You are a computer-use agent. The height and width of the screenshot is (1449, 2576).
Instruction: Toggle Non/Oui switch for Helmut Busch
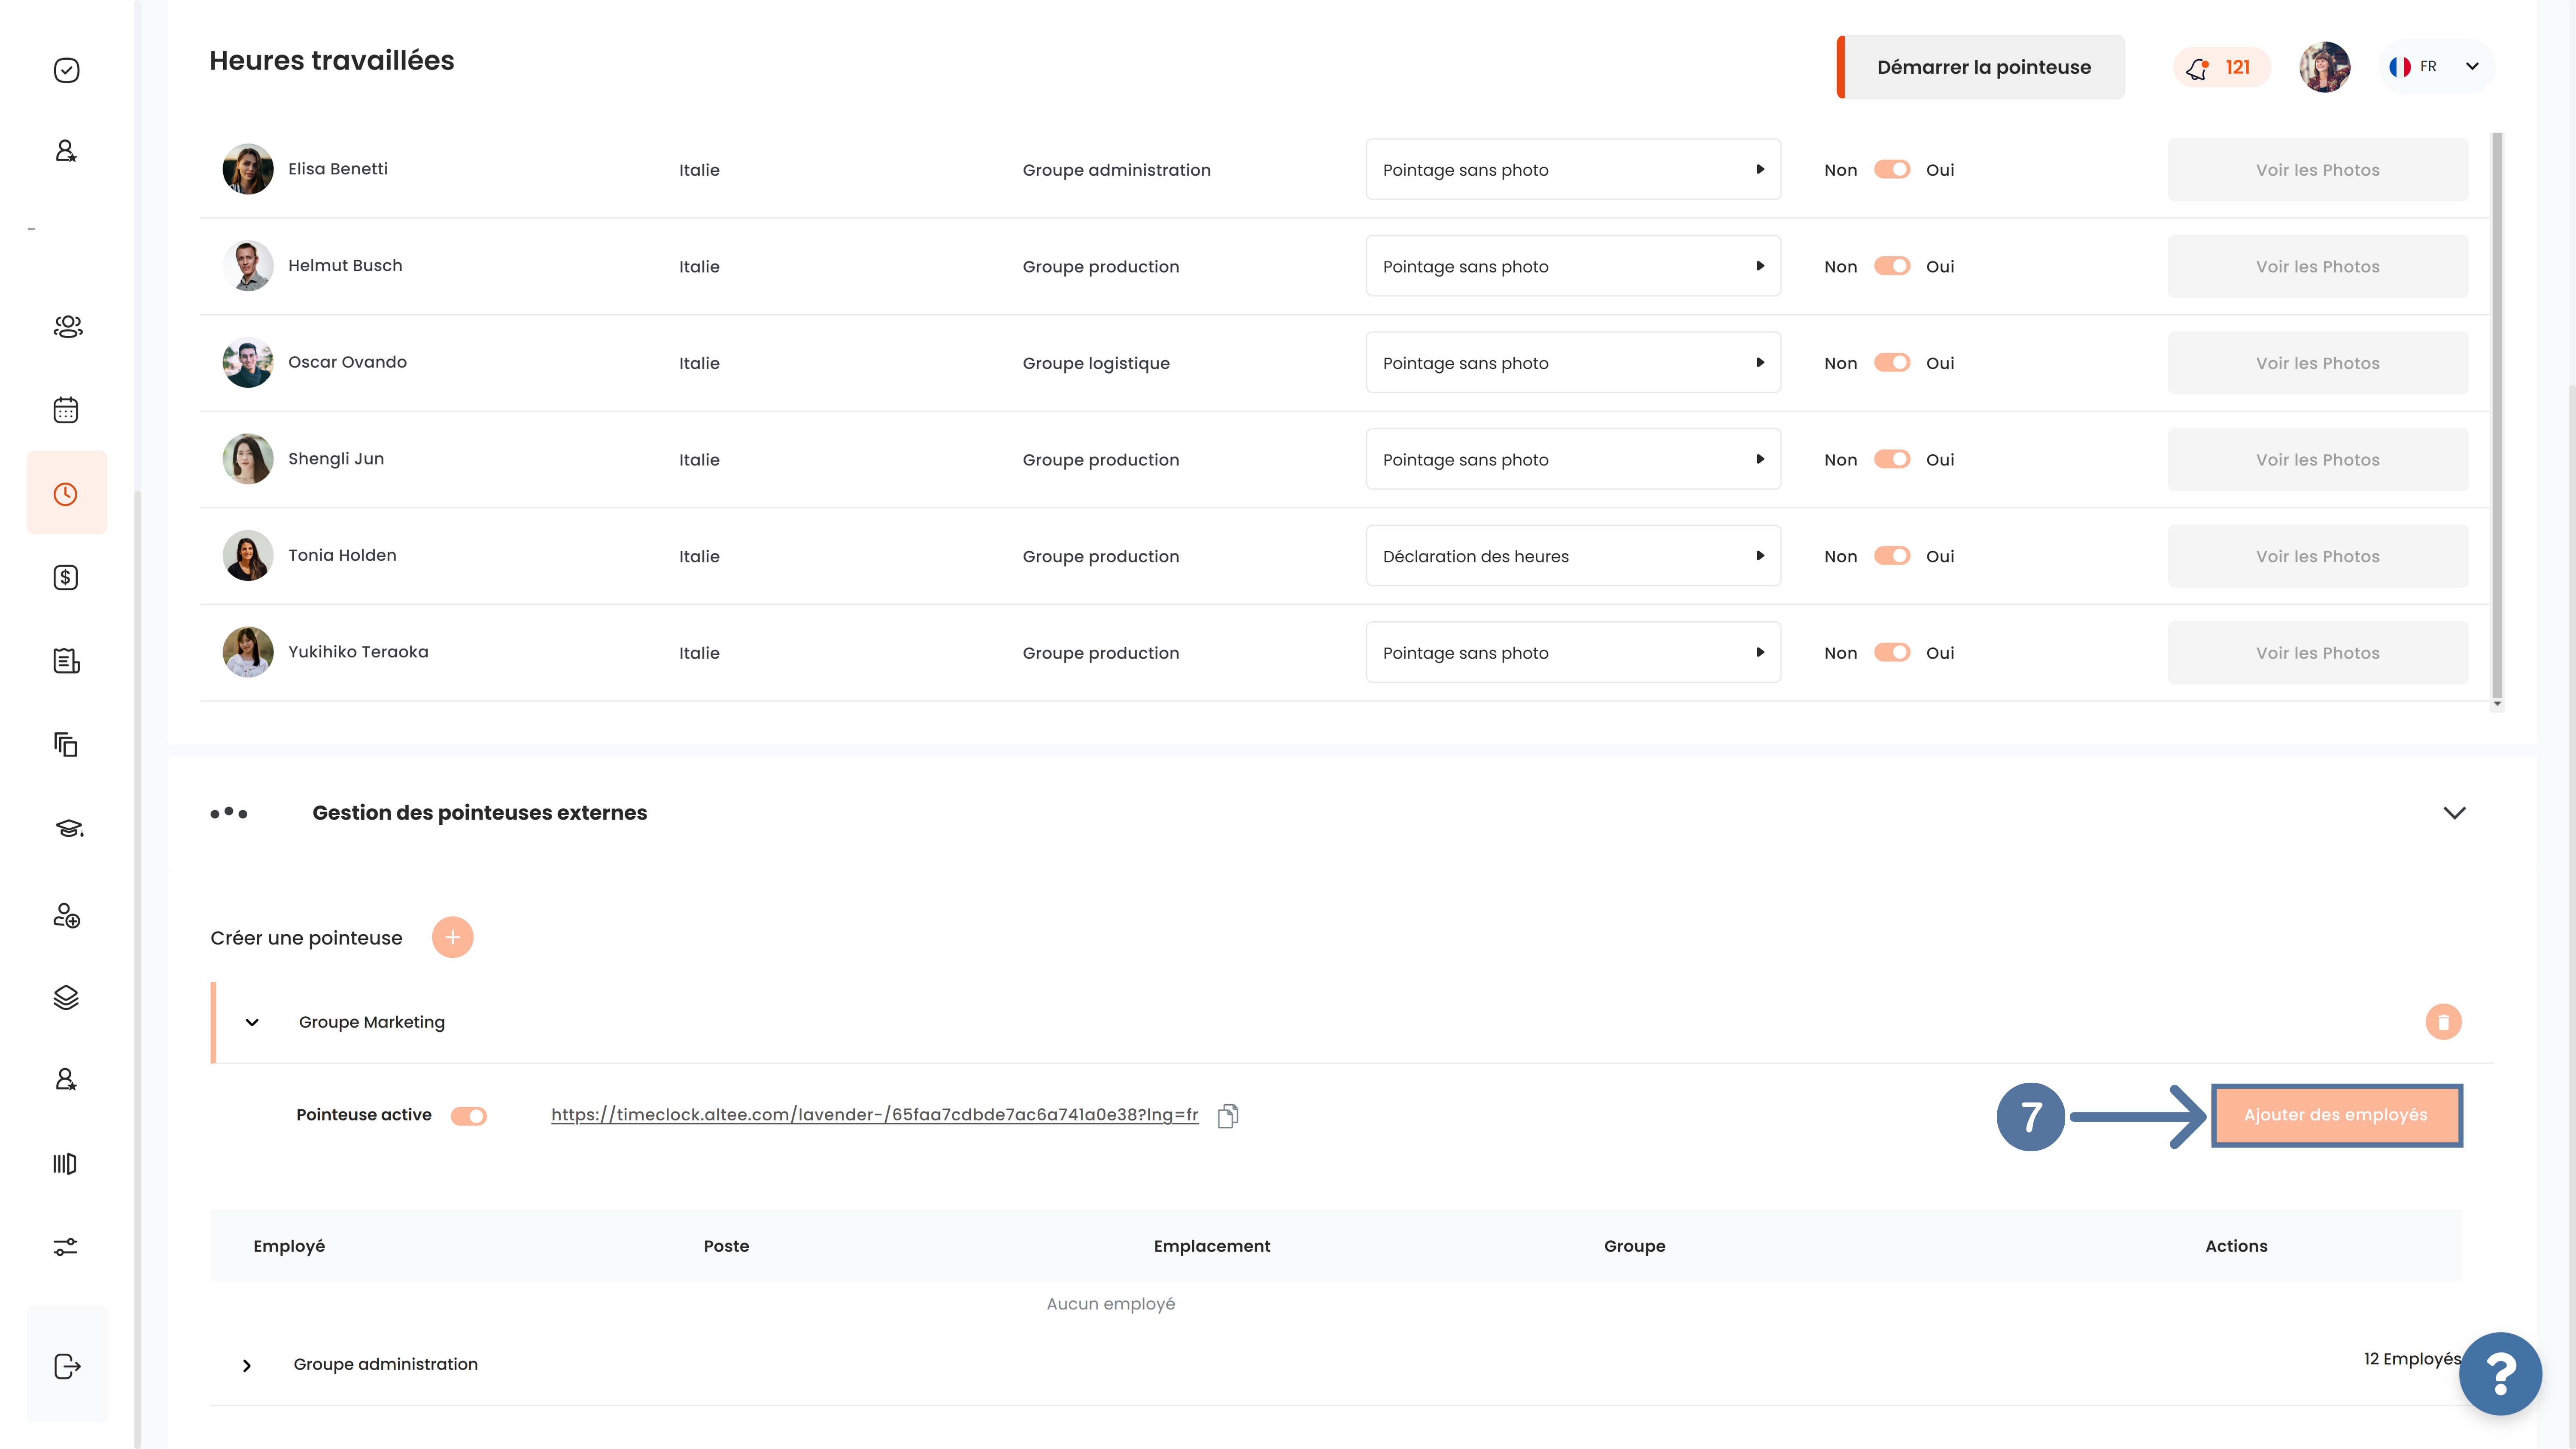tap(1892, 266)
